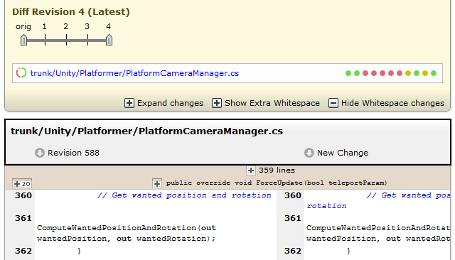
Task: Click the plus icon of Expand changes
Action: [129, 103]
